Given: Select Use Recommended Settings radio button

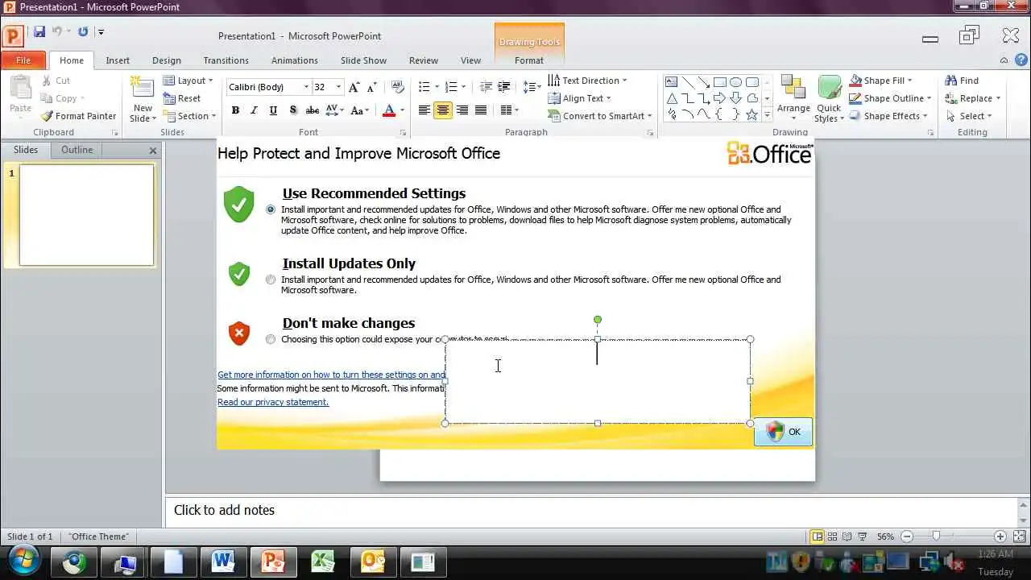Looking at the screenshot, I should tap(270, 209).
